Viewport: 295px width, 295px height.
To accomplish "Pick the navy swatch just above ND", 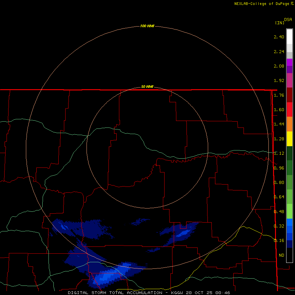I will pyautogui.click(x=289, y=244).
